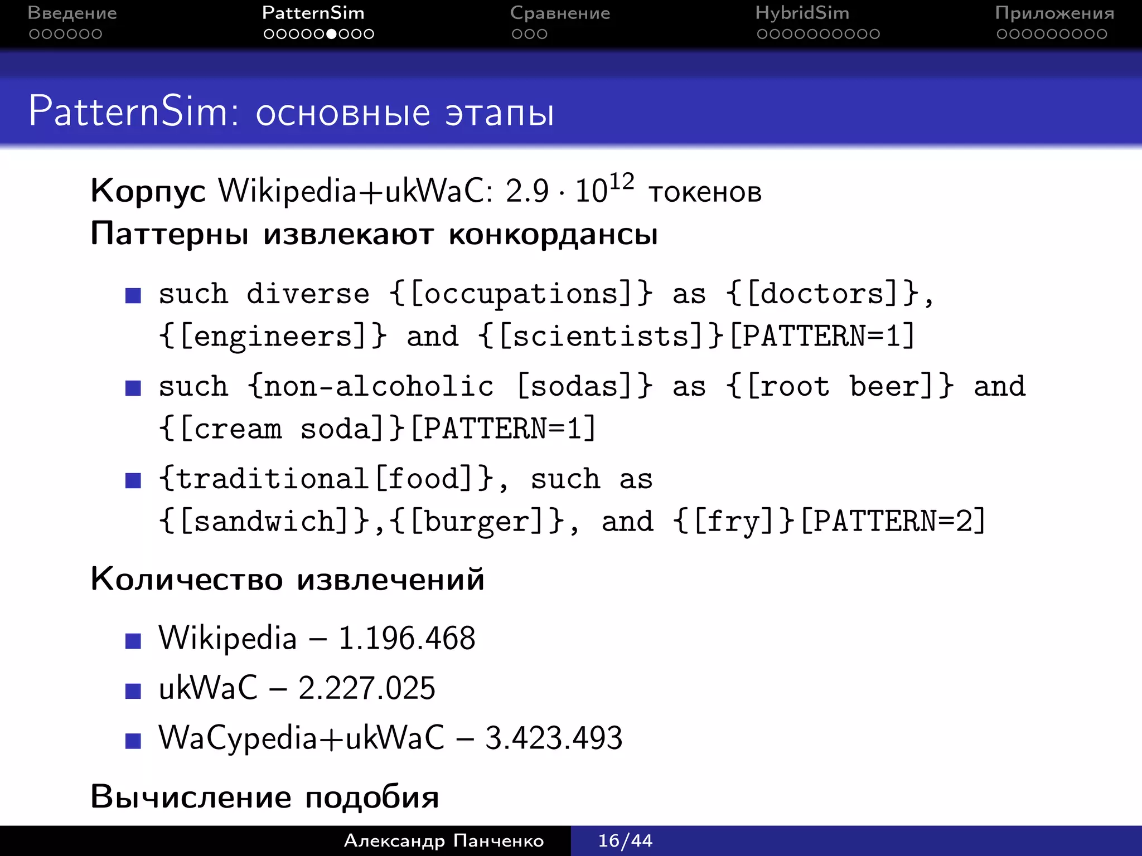Select first slide dot under HybridSim

(x=763, y=34)
